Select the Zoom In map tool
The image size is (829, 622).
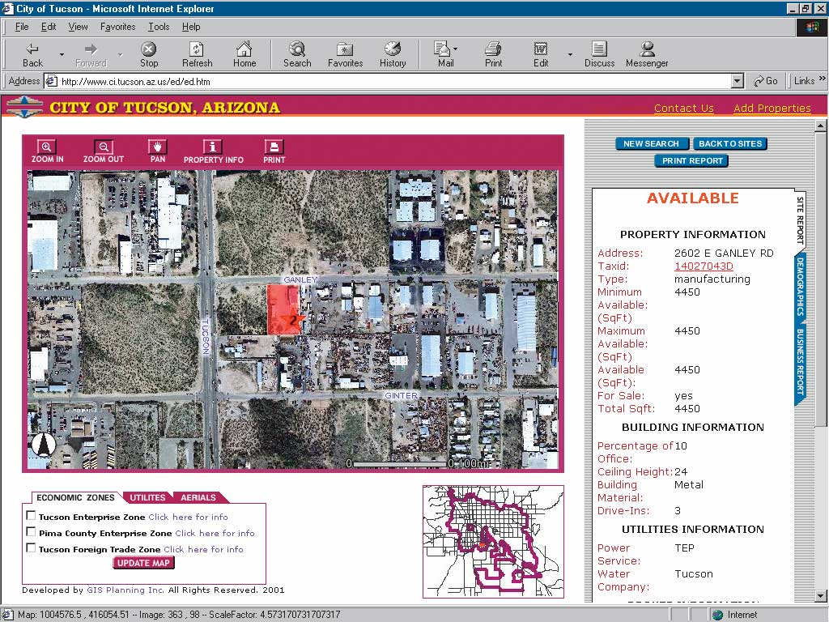[x=47, y=151]
